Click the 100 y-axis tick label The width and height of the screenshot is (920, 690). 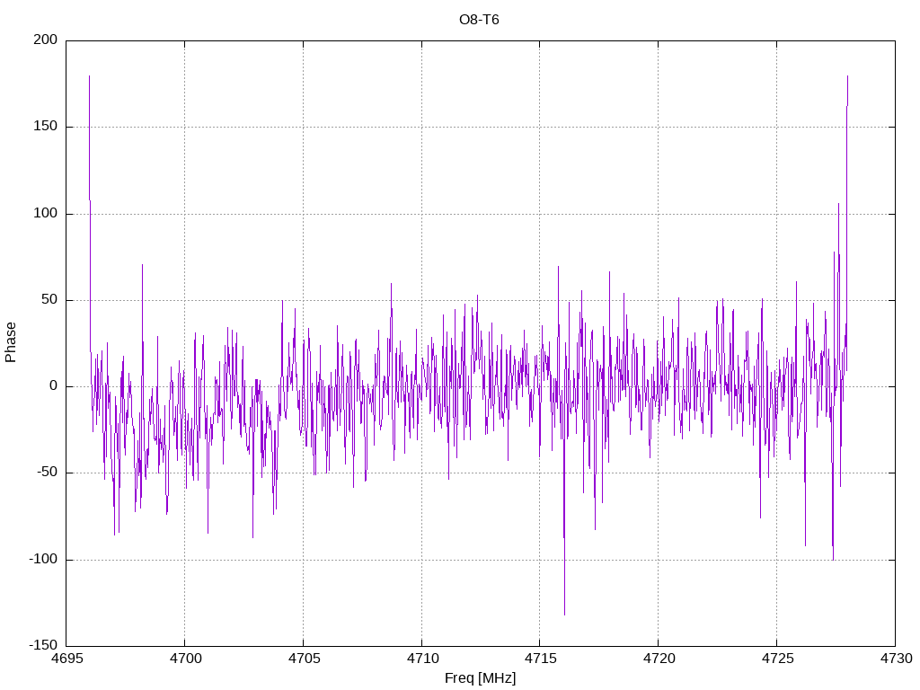46,213
